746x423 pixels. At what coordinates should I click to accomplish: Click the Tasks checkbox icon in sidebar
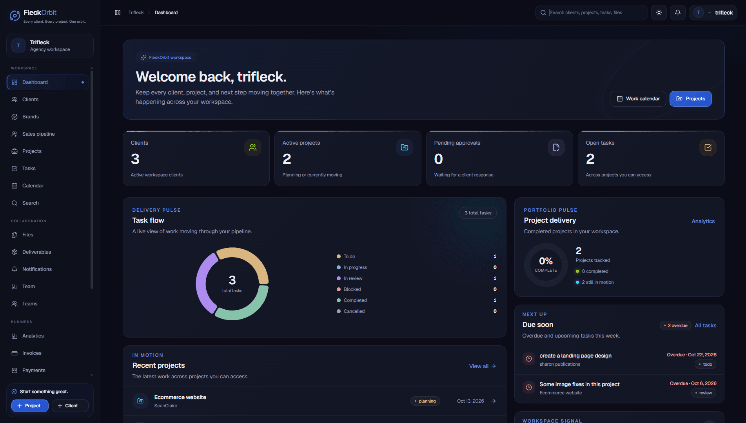(15, 169)
